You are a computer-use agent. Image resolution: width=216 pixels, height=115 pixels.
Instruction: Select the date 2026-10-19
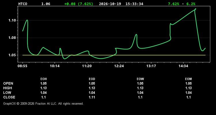110,4
